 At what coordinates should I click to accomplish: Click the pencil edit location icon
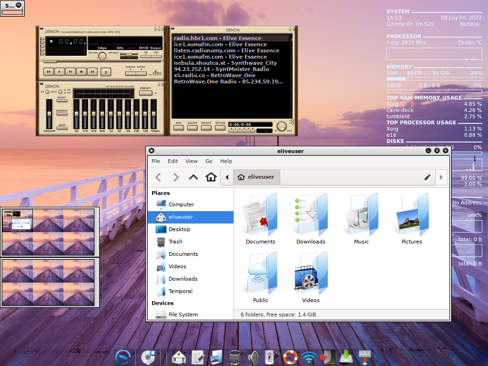427,177
